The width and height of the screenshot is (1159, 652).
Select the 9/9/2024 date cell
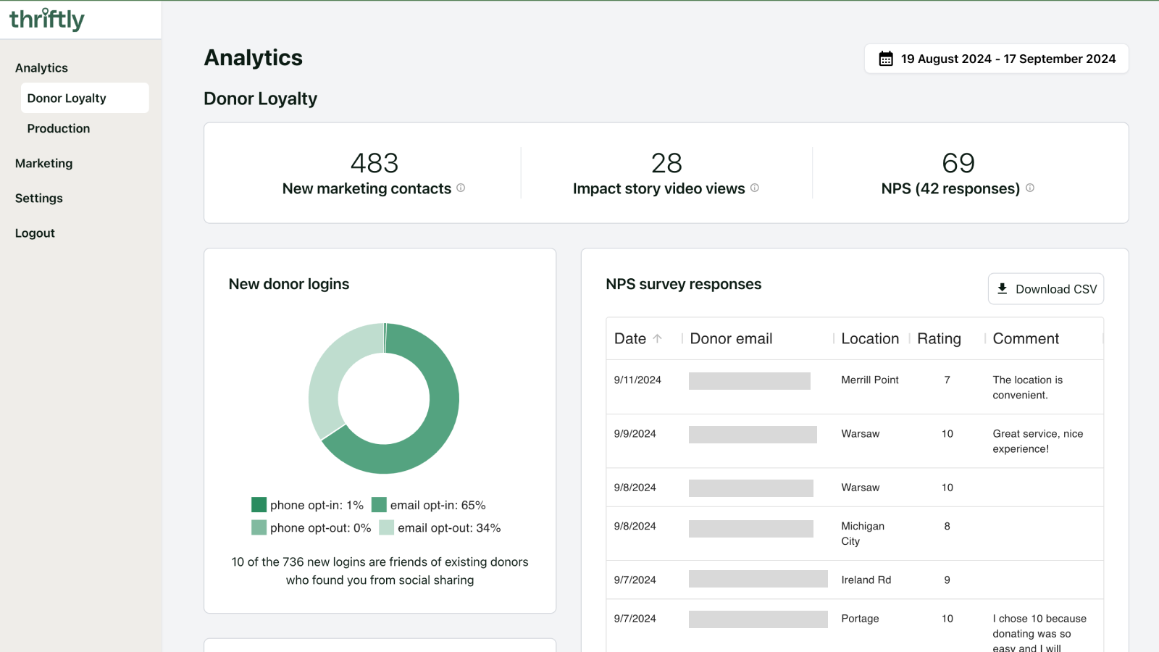635,433
